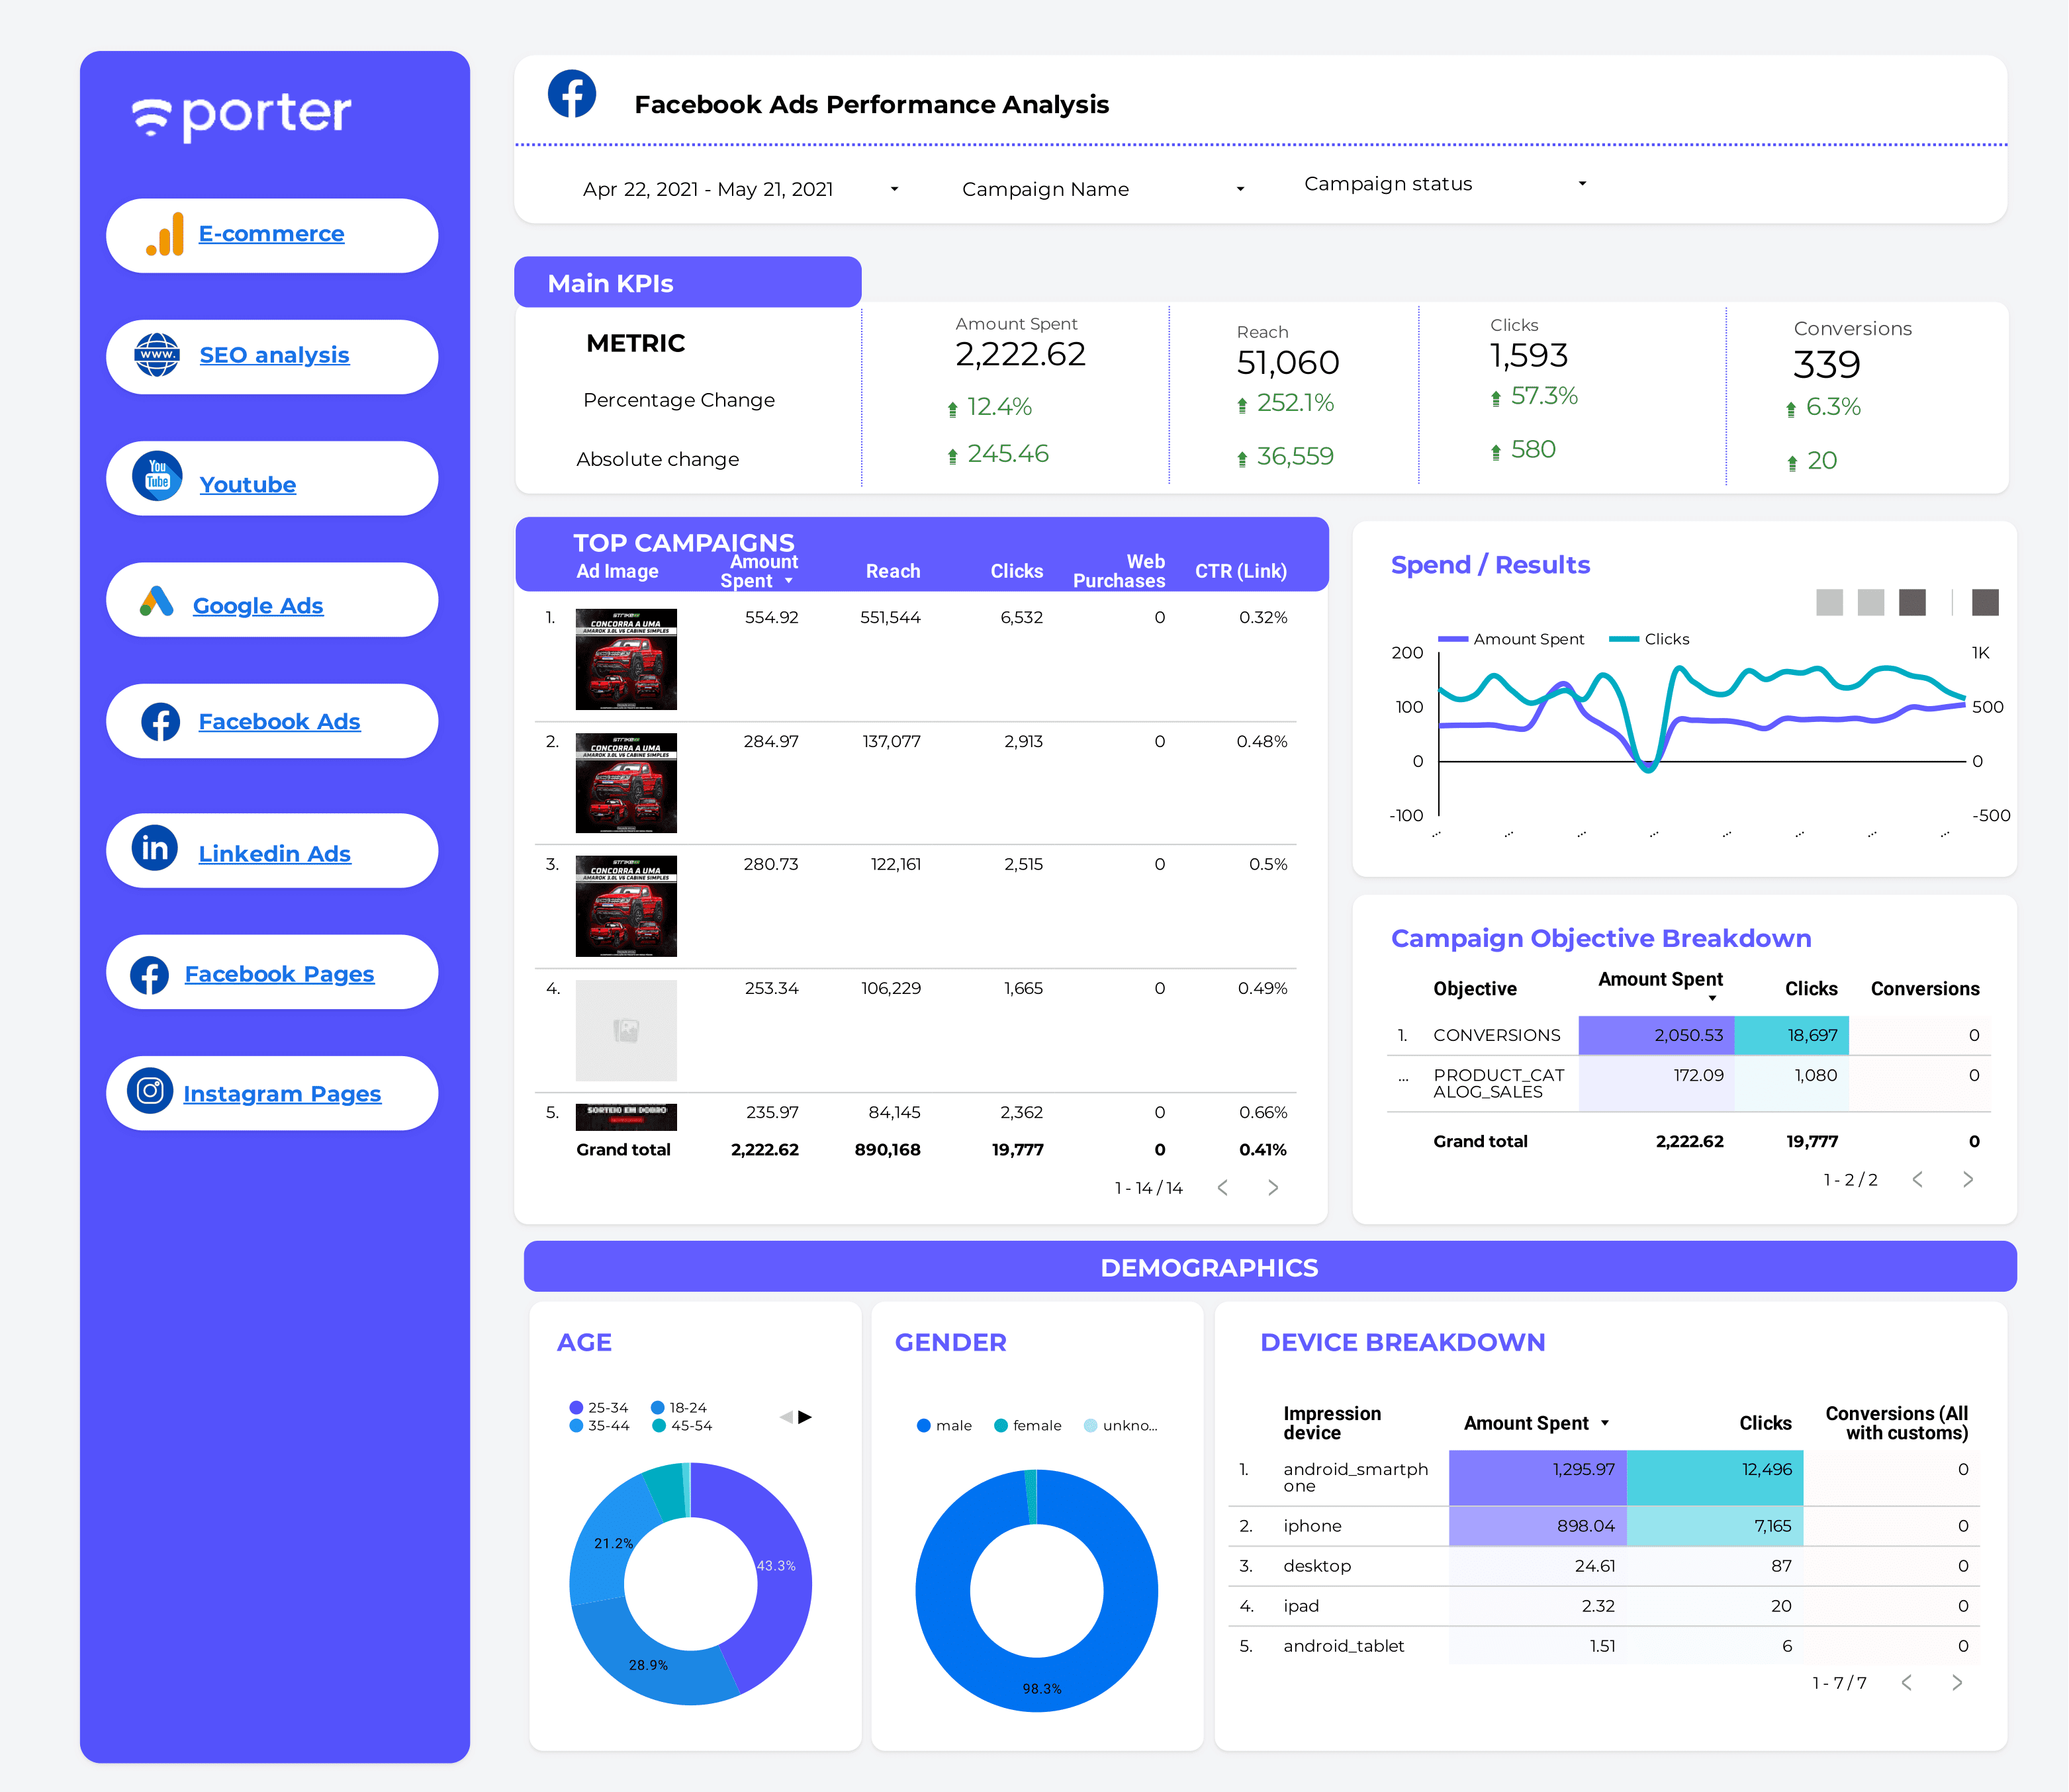This screenshot has width=2069, height=1792.
Task: Open the Facebook Ads link
Action: click(279, 722)
